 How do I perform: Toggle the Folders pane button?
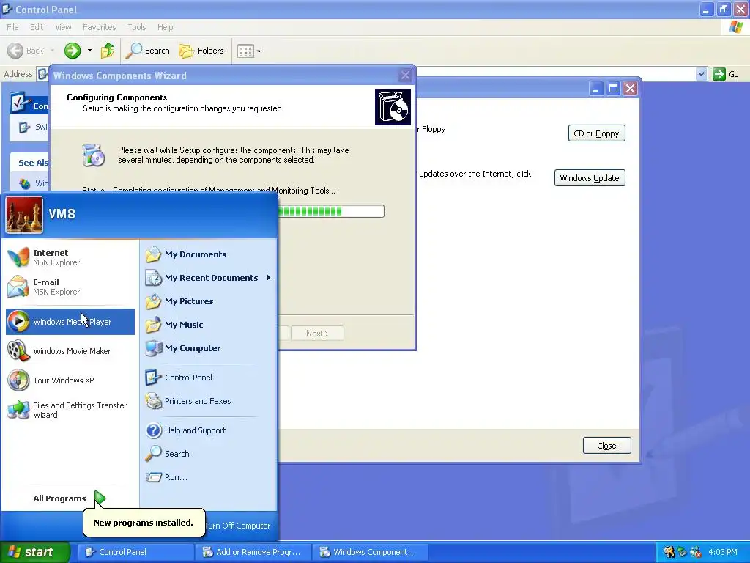[201, 51]
